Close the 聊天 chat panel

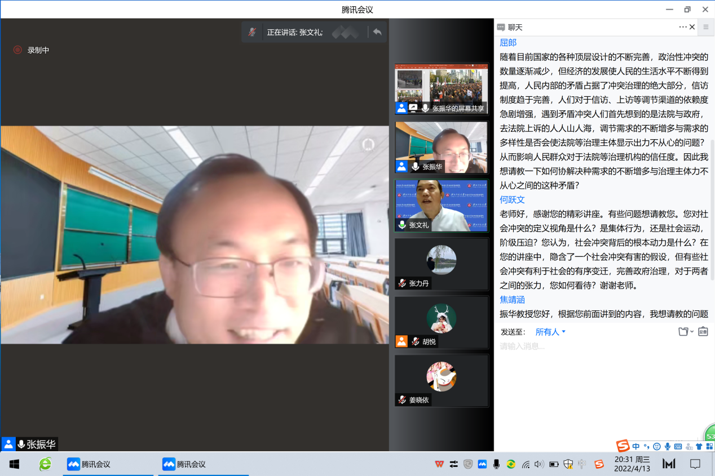pos(692,27)
